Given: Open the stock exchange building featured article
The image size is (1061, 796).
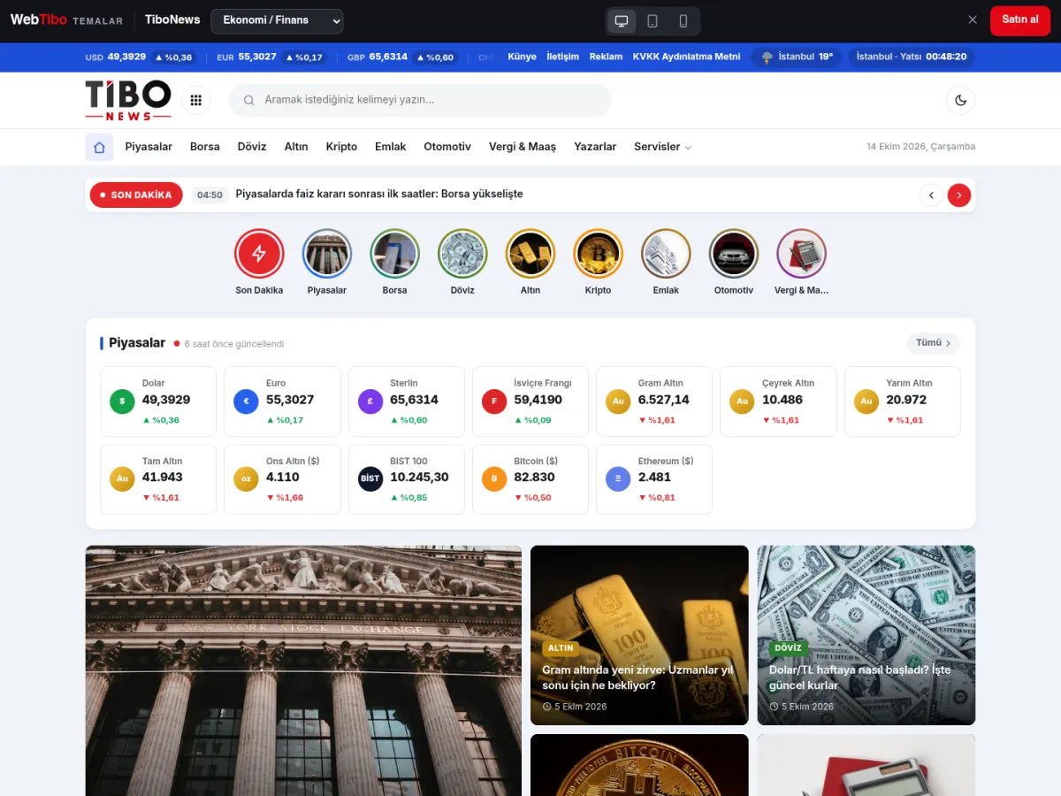Looking at the screenshot, I should click(x=303, y=670).
